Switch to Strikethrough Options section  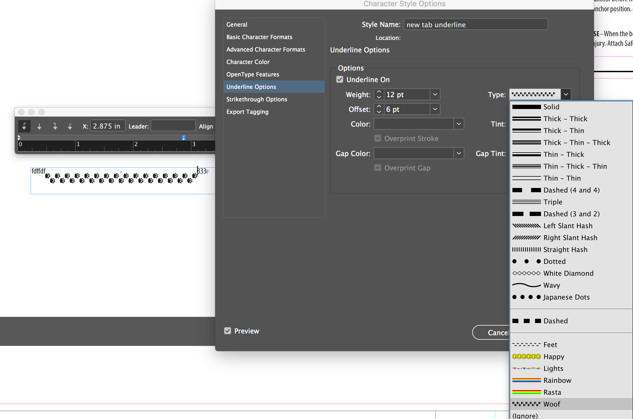click(256, 99)
